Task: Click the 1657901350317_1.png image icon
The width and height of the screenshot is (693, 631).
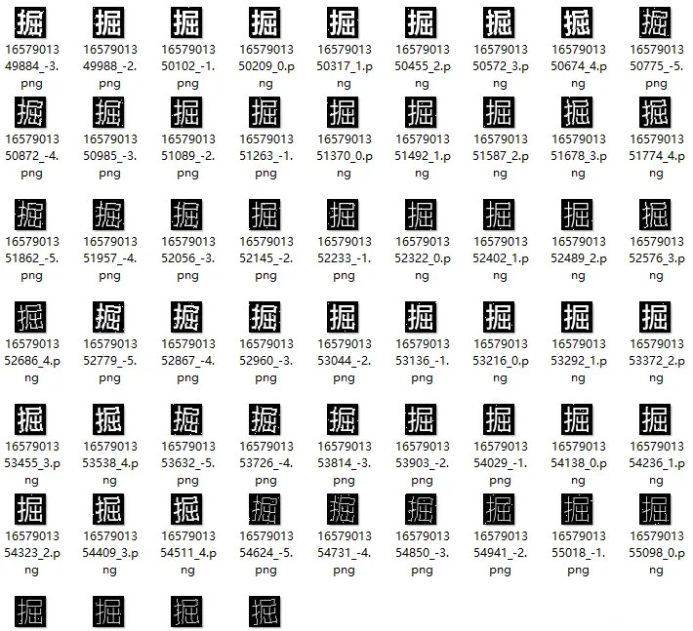Action: pyautogui.click(x=343, y=22)
